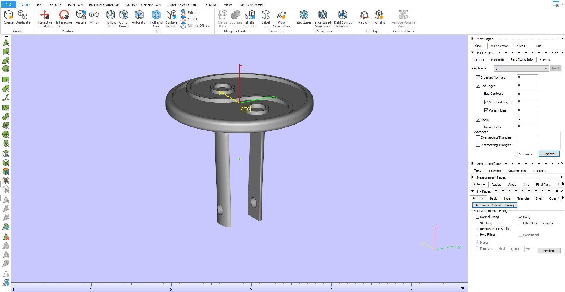Screen dimensions: 565x292
Task: Click Shells To Parts icon
Action: [x=250, y=19]
